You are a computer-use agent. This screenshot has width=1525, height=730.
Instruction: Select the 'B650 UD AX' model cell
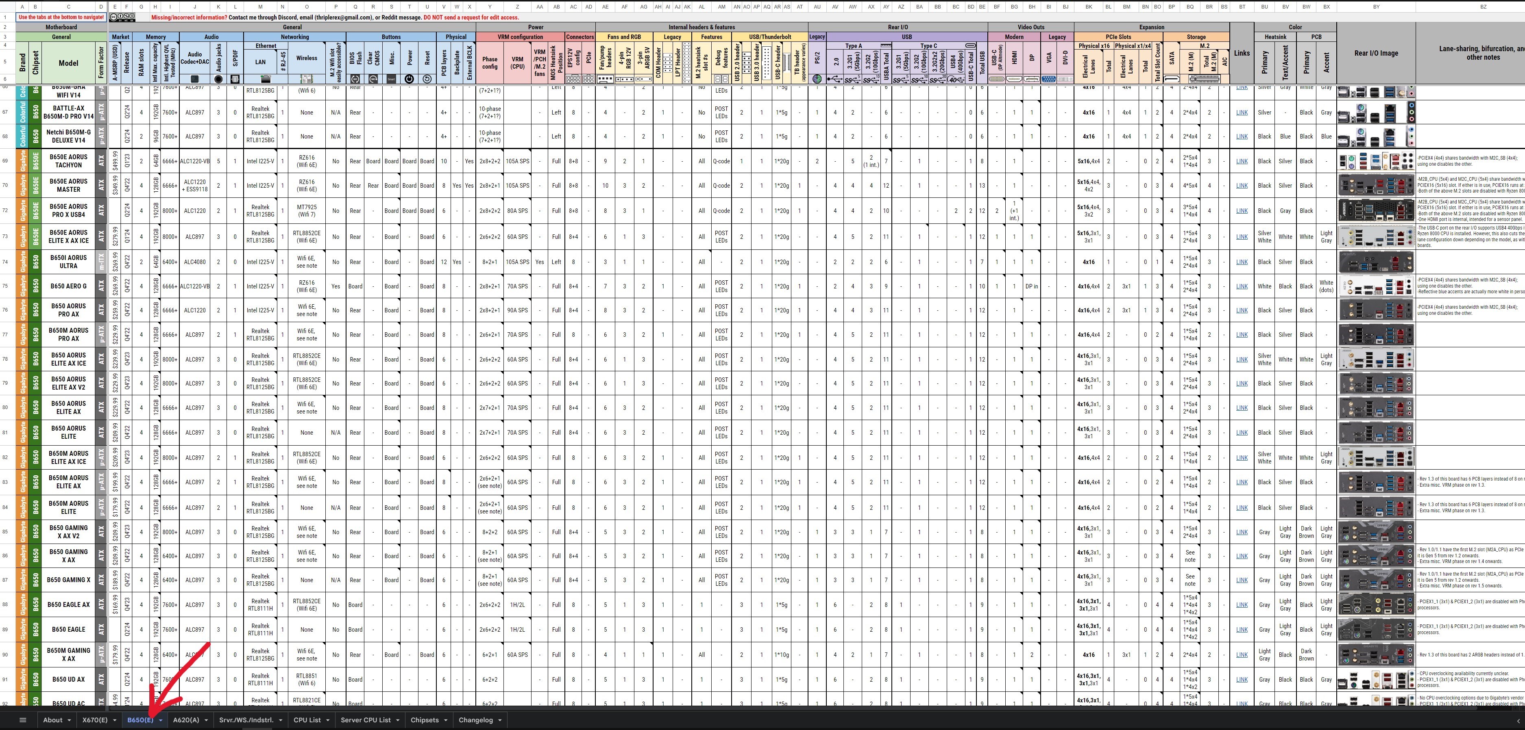point(69,680)
